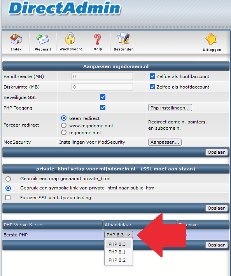Click the Bestanden label in the toolbar
The width and height of the screenshot is (231, 276).
tap(124, 49)
